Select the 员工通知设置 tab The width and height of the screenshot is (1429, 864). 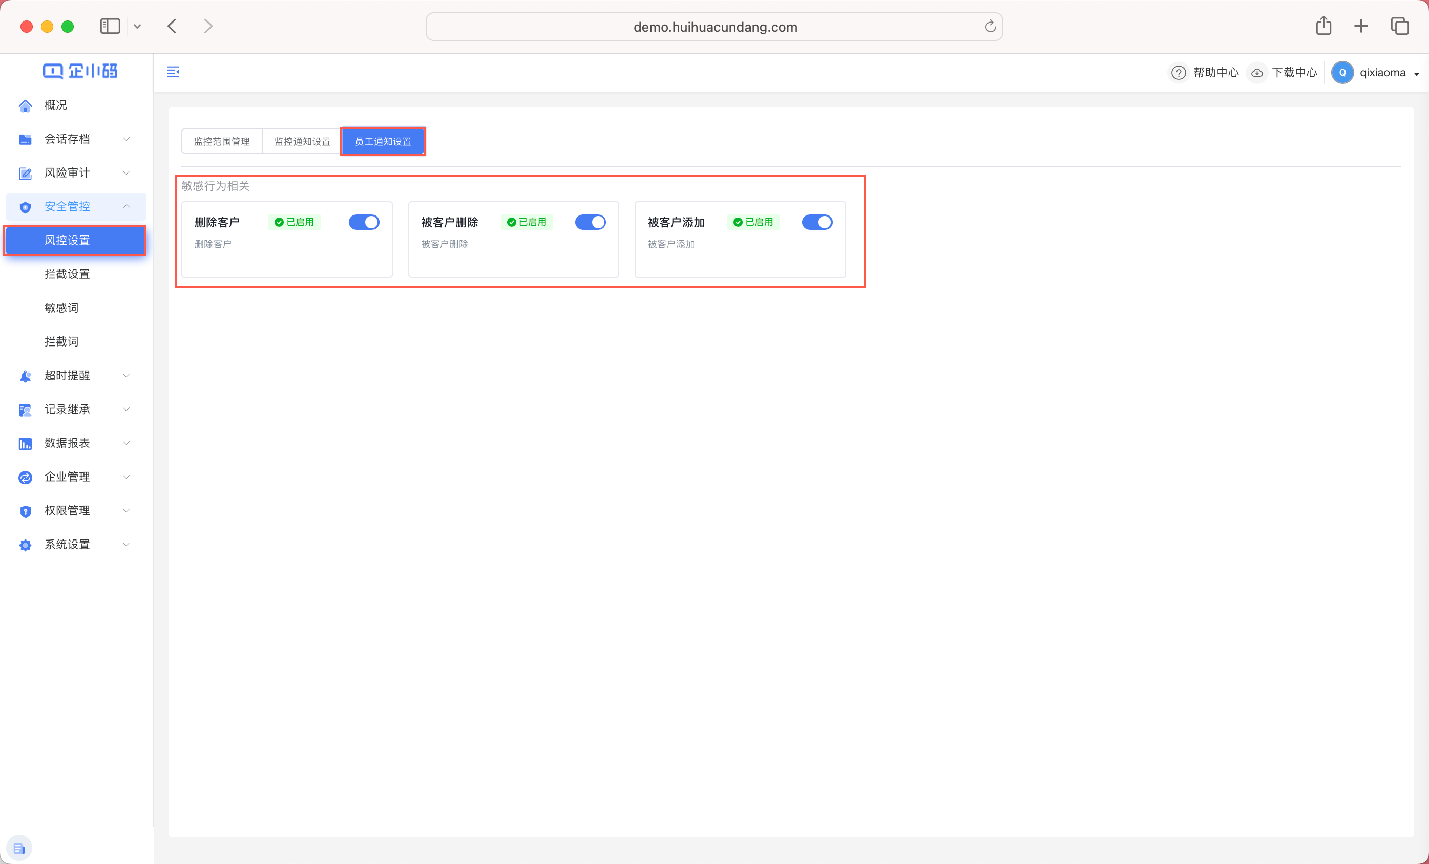383,141
